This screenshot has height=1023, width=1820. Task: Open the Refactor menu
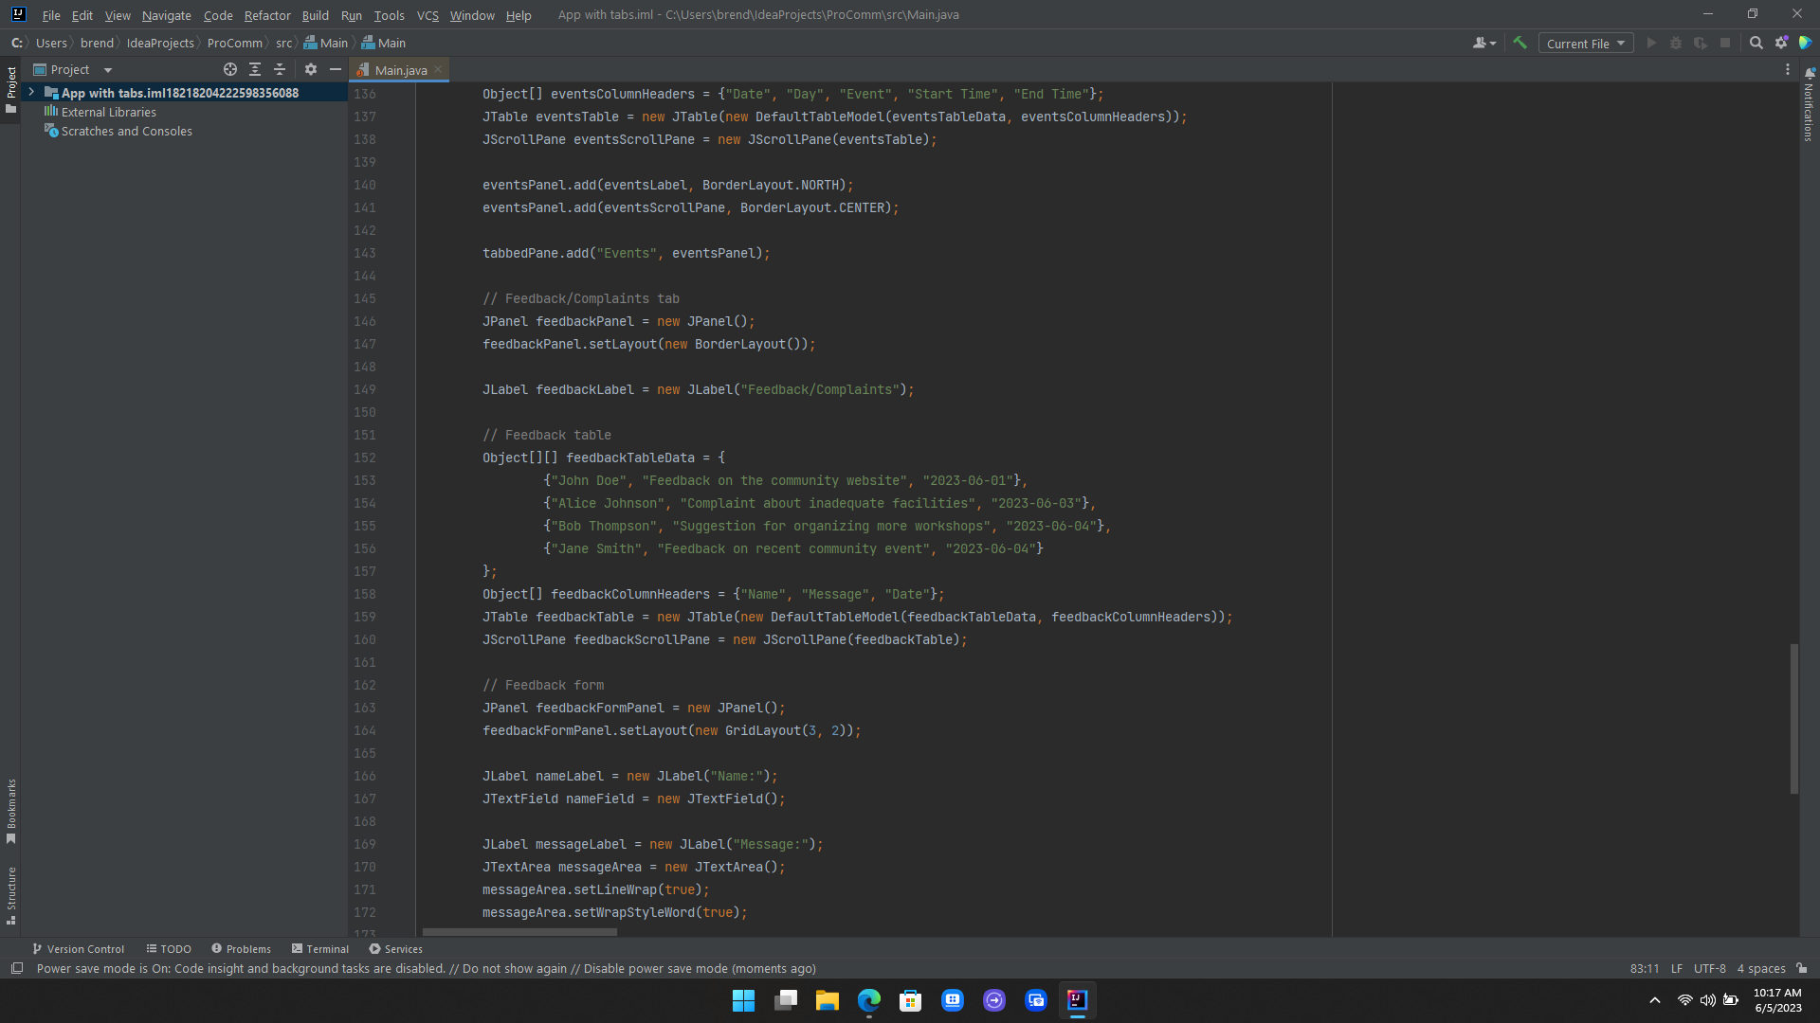266,15
